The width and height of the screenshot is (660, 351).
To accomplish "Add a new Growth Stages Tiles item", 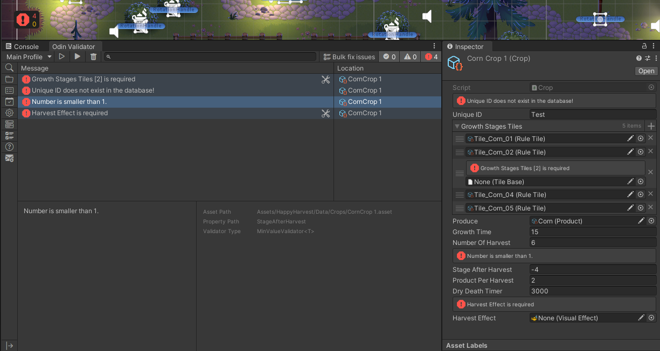I will (x=651, y=127).
